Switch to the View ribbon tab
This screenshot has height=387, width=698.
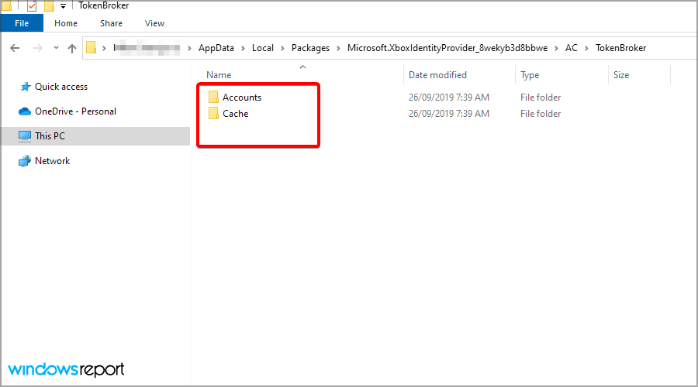coord(154,23)
